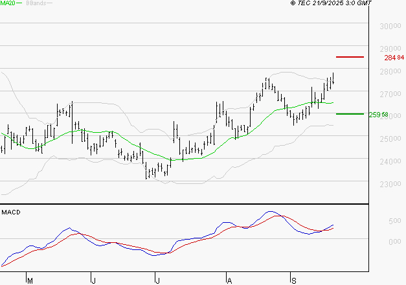Viewport: 406px width, 285px height.
Task: Click the 259.58 support price label
Action: (378, 115)
